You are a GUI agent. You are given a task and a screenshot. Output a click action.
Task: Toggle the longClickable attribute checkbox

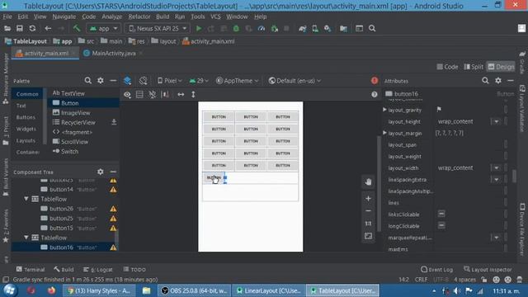tap(441, 225)
